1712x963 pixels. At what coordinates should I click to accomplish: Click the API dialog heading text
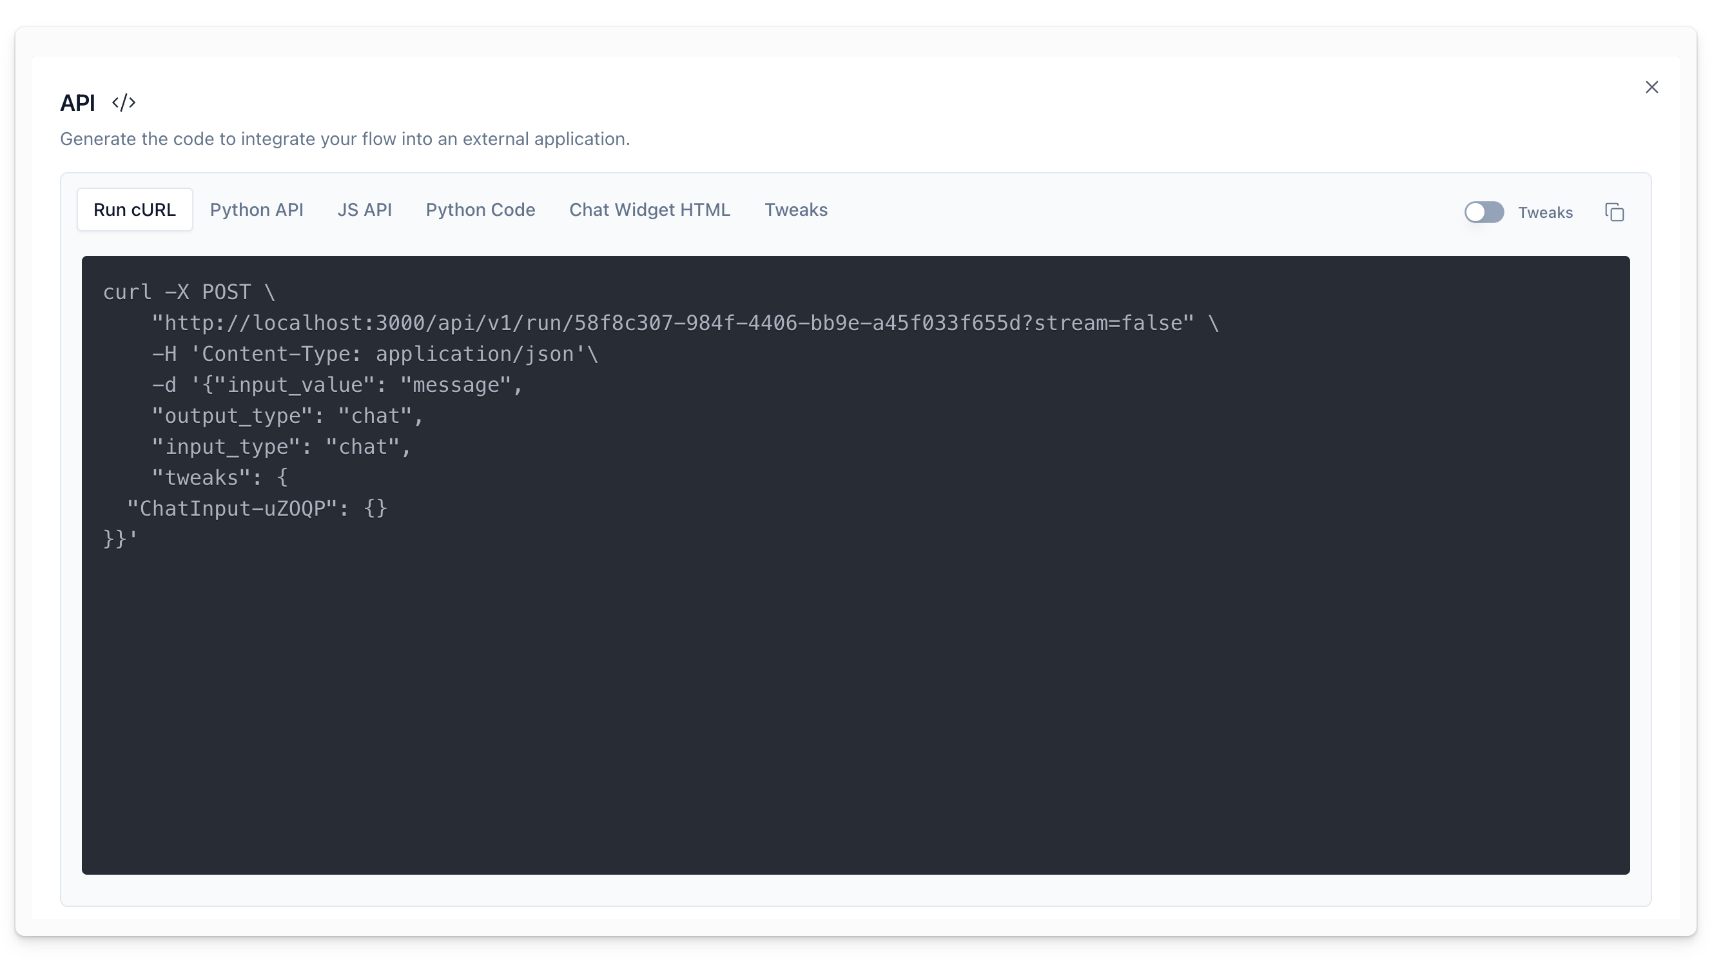[78, 103]
